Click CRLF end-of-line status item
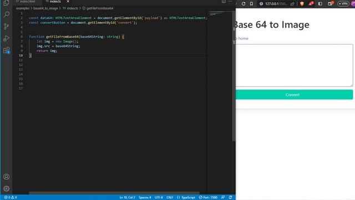Viewport: 355px width, 200px height. (170, 198)
